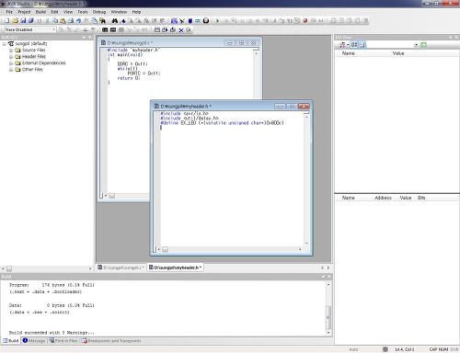Click the Address column header
Image resolution: width=460 pixels, height=353 pixels.
coord(383,198)
